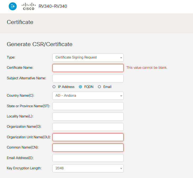Click the Certificate page heading
193x178 pixels.
click(20, 22)
